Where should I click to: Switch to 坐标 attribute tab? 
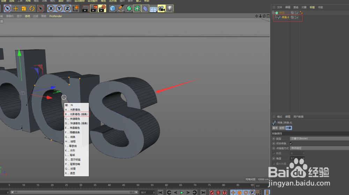pos(282,128)
